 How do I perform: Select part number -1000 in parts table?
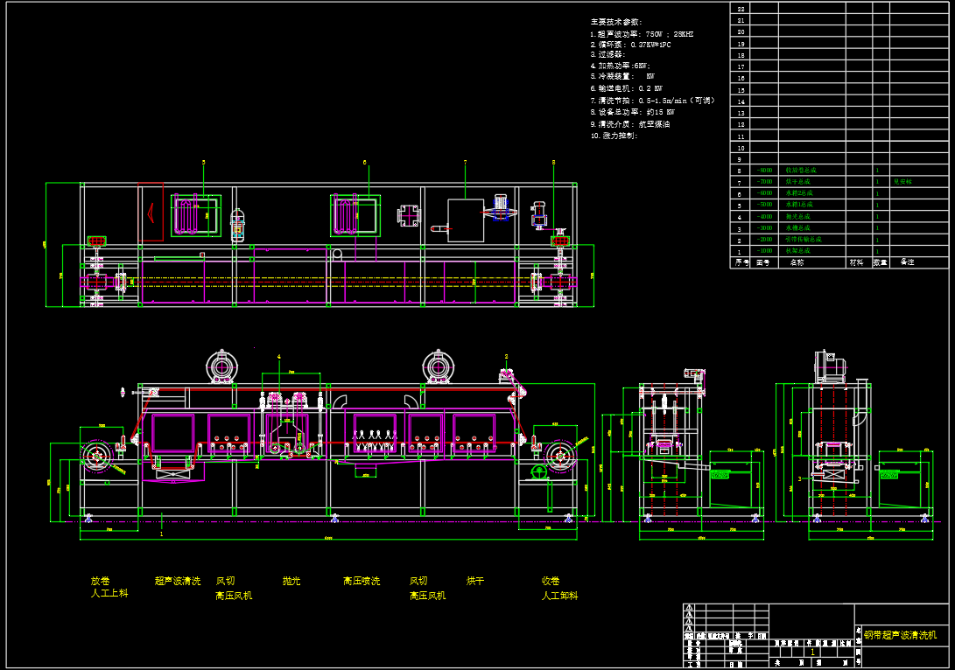[765, 251]
